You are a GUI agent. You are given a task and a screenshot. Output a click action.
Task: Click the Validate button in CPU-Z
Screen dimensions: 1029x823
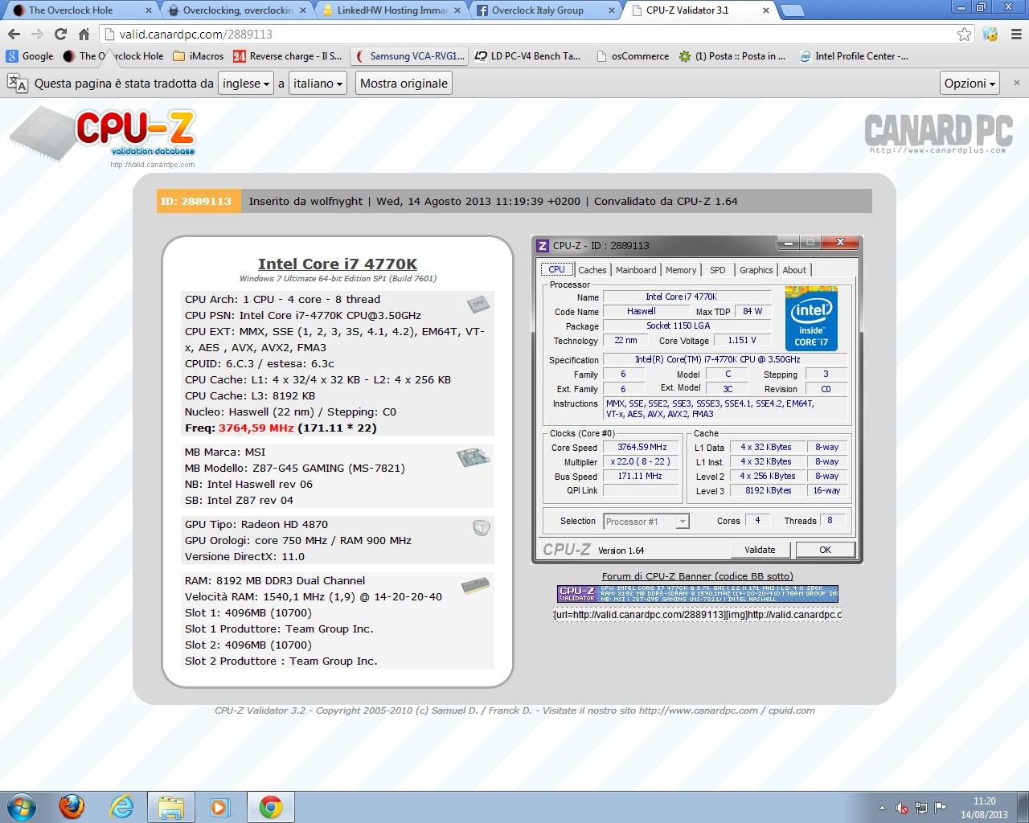[x=760, y=550]
